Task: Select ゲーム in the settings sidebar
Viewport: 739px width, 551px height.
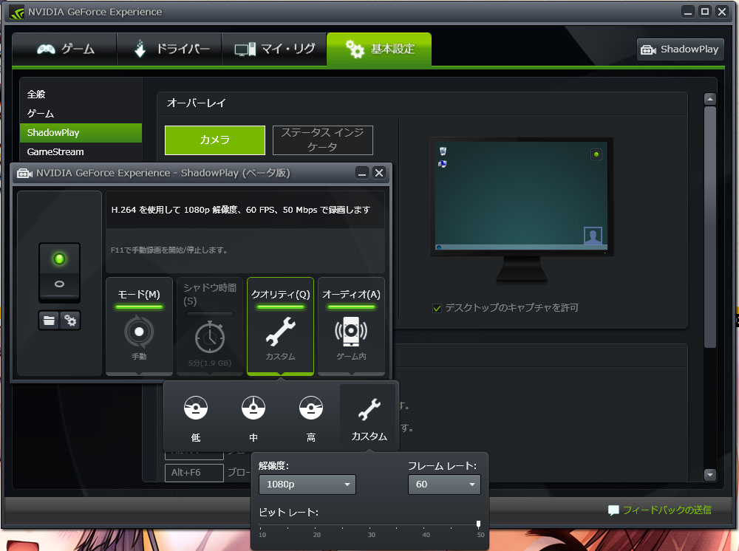Action: [x=41, y=114]
